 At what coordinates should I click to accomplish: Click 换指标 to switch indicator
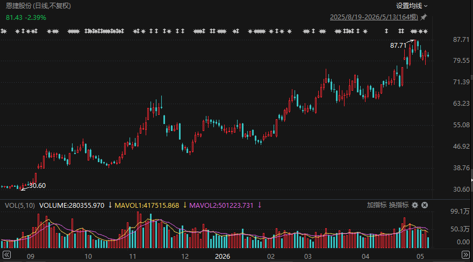pos(398,205)
